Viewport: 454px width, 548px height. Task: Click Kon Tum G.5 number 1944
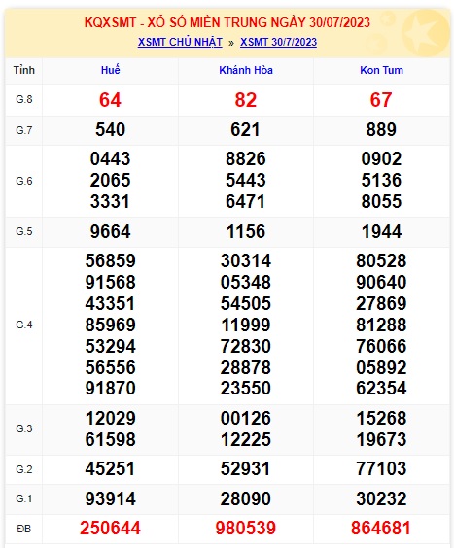[381, 231]
